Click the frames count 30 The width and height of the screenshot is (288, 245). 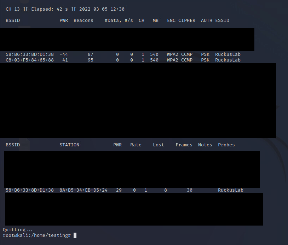(x=190, y=190)
